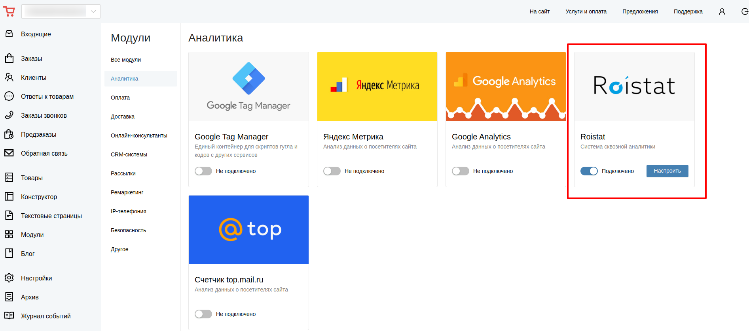Click the shopping cart logo icon

9,11
